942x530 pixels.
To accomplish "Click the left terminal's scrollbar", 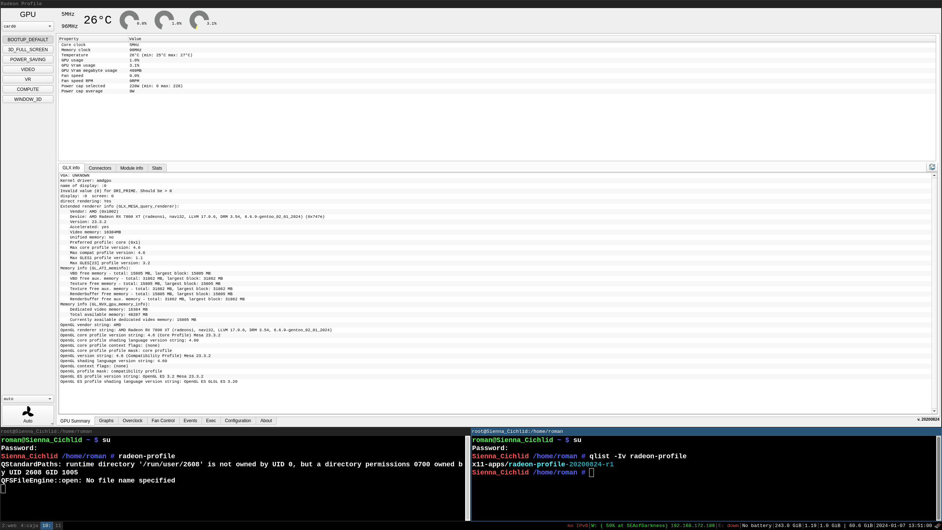I will pyautogui.click(x=468, y=478).
